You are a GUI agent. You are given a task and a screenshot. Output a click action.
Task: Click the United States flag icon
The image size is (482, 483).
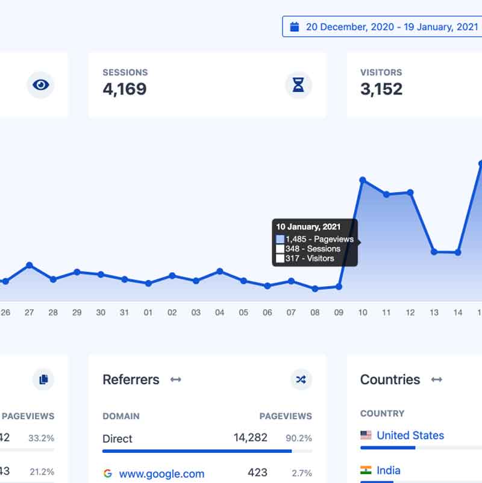coord(366,435)
